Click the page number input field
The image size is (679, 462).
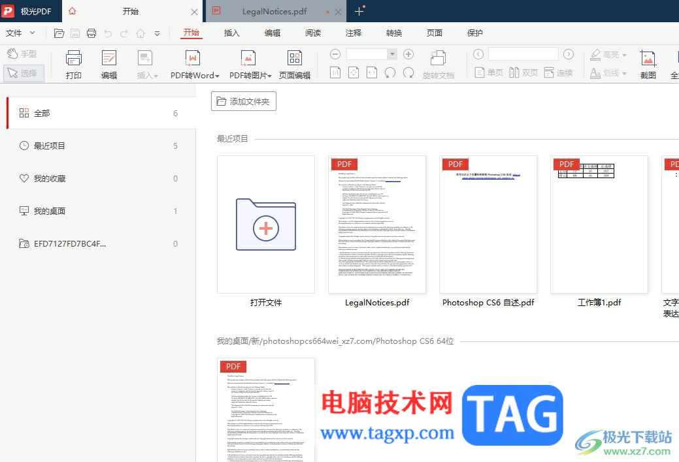(523, 54)
